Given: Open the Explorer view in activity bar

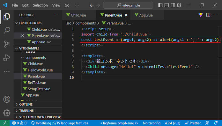Looking at the screenshot, I should tap(7, 17).
